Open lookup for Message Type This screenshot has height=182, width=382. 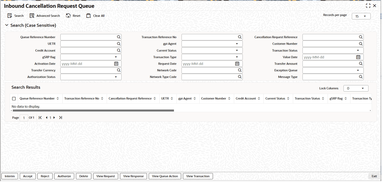point(361,77)
